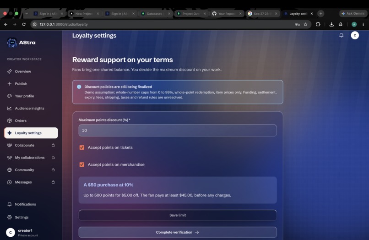Switch to the Databases tab
Screen dimensions: 369x240
pos(155,14)
